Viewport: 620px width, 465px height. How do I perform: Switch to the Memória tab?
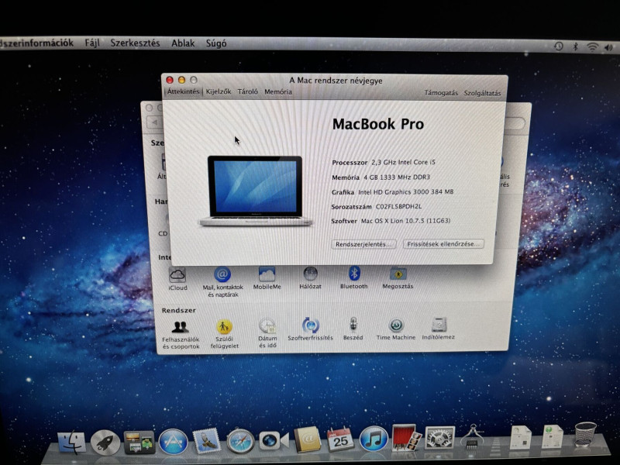[278, 91]
